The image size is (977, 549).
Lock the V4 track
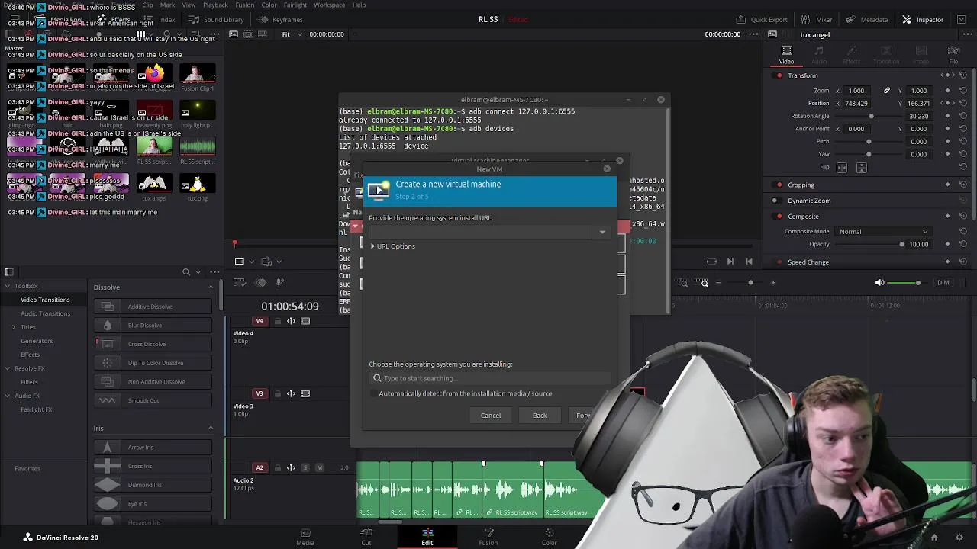(277, 321)
